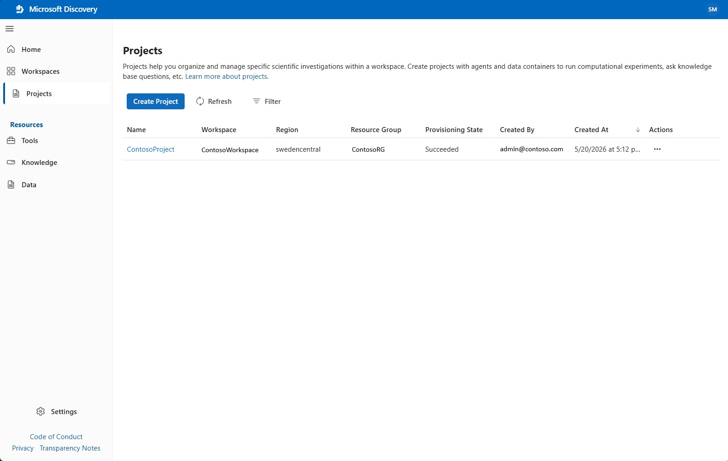The height and width of the screenshot is (461, 728).
Task: Click the Refresh circular arrows icon
Action: coord(200,101)
